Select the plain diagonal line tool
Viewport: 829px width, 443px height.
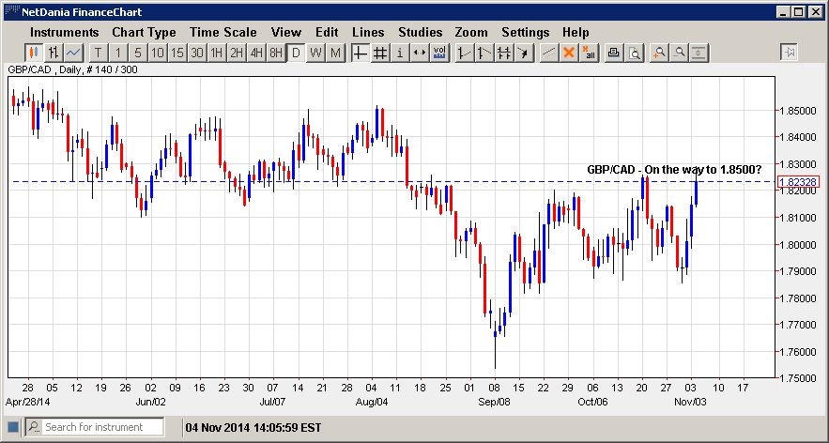point(549,53)
